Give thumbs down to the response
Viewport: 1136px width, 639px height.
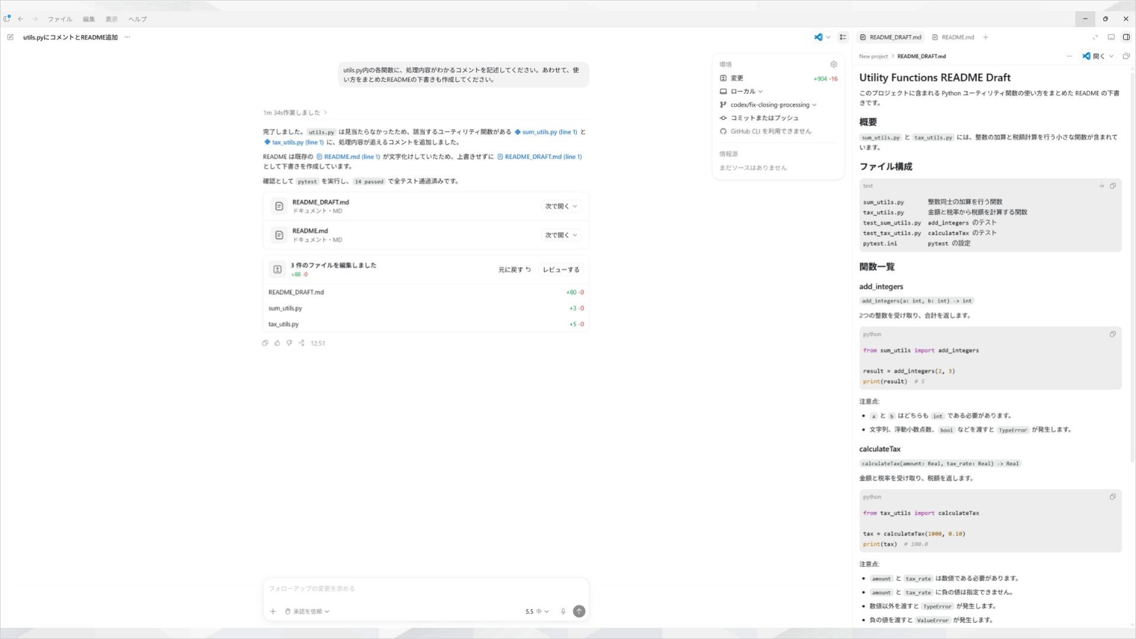pos(289,343)
